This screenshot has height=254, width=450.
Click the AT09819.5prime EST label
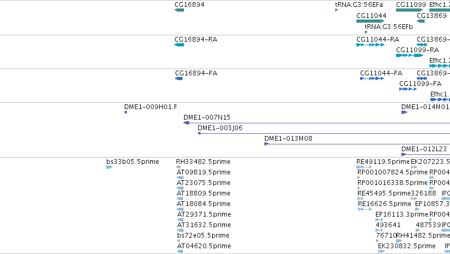pos(204,172)
